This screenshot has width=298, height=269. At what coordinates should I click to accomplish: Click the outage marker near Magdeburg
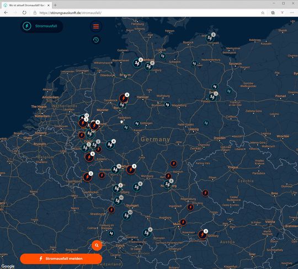click(x=167, y=105)
